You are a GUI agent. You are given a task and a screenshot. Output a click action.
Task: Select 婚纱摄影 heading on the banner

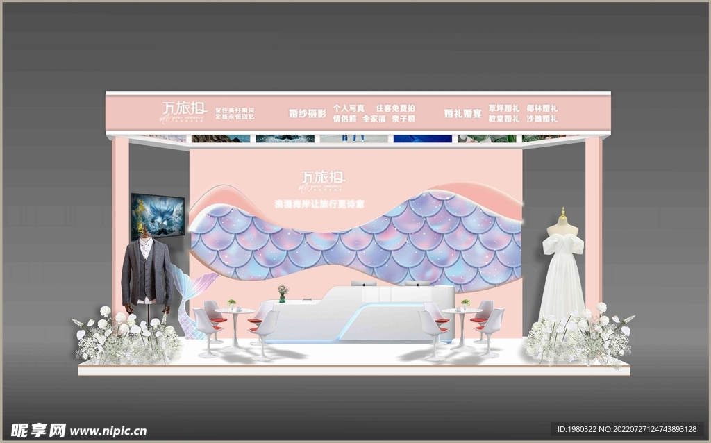click(307, 113)
